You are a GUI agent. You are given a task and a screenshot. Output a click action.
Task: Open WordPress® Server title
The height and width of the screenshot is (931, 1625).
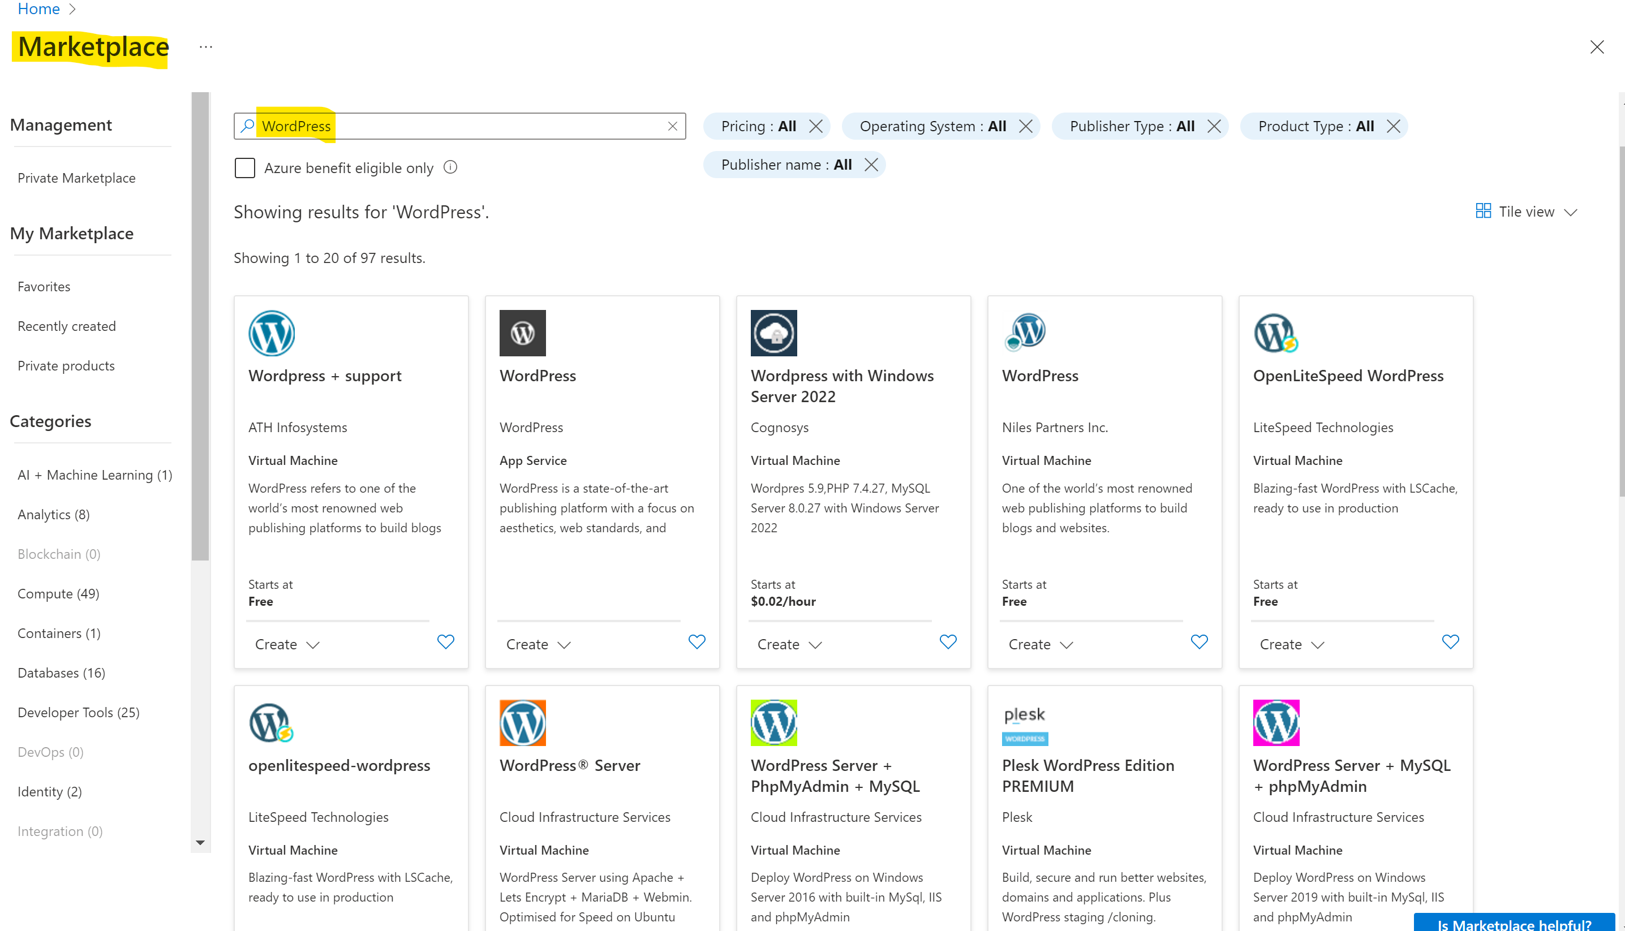pyautogui.click(x=569, y=765)
